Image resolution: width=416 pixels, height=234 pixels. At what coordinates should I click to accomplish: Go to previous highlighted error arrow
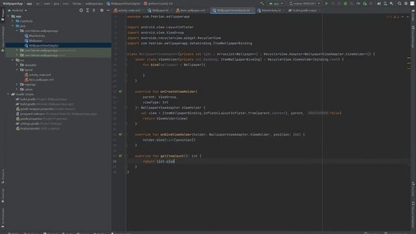click(402, 17)
